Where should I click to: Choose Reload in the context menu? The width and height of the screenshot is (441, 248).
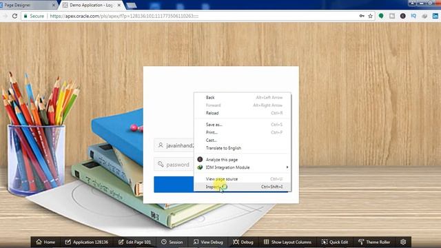(x=242, y=113)
